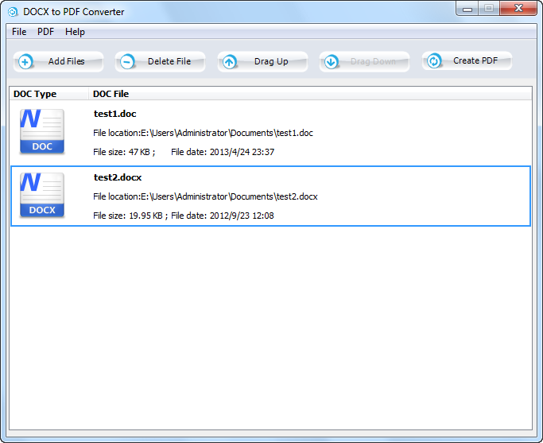
Task: Open the PDF menu
Action: 45,32
